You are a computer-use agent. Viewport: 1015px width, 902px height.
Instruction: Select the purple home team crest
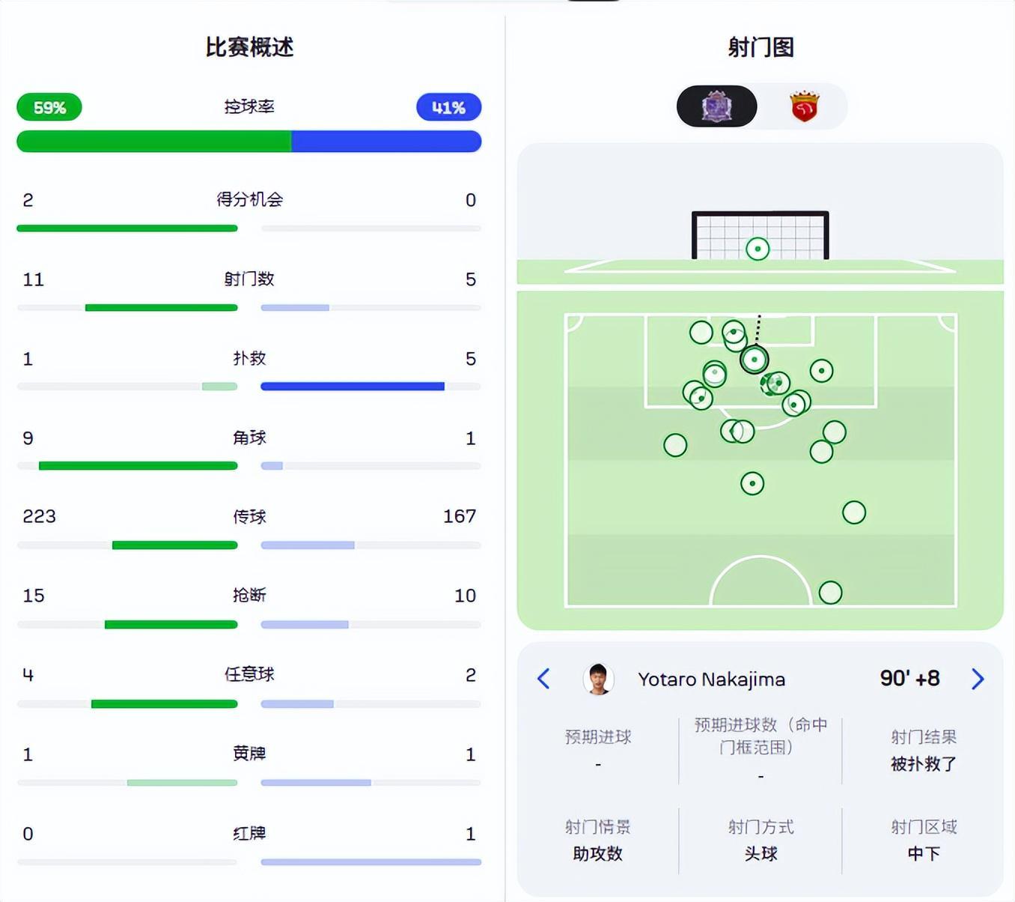[716, 106]
